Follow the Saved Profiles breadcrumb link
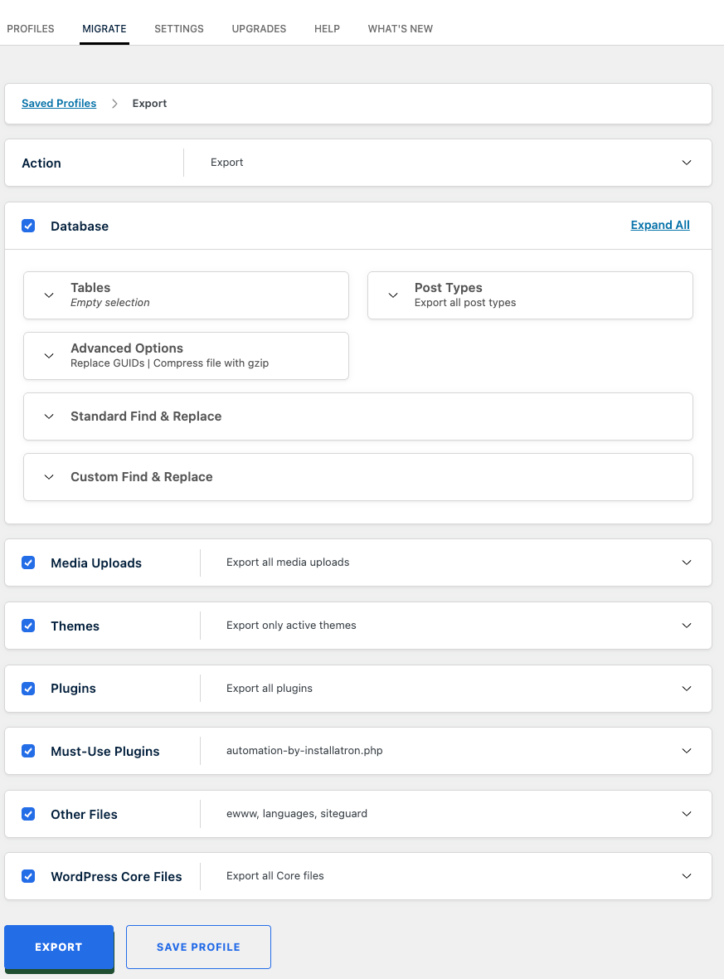 (x=59, y=104)
